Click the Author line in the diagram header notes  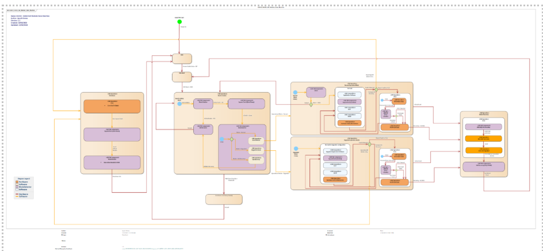tap(19, 18)
